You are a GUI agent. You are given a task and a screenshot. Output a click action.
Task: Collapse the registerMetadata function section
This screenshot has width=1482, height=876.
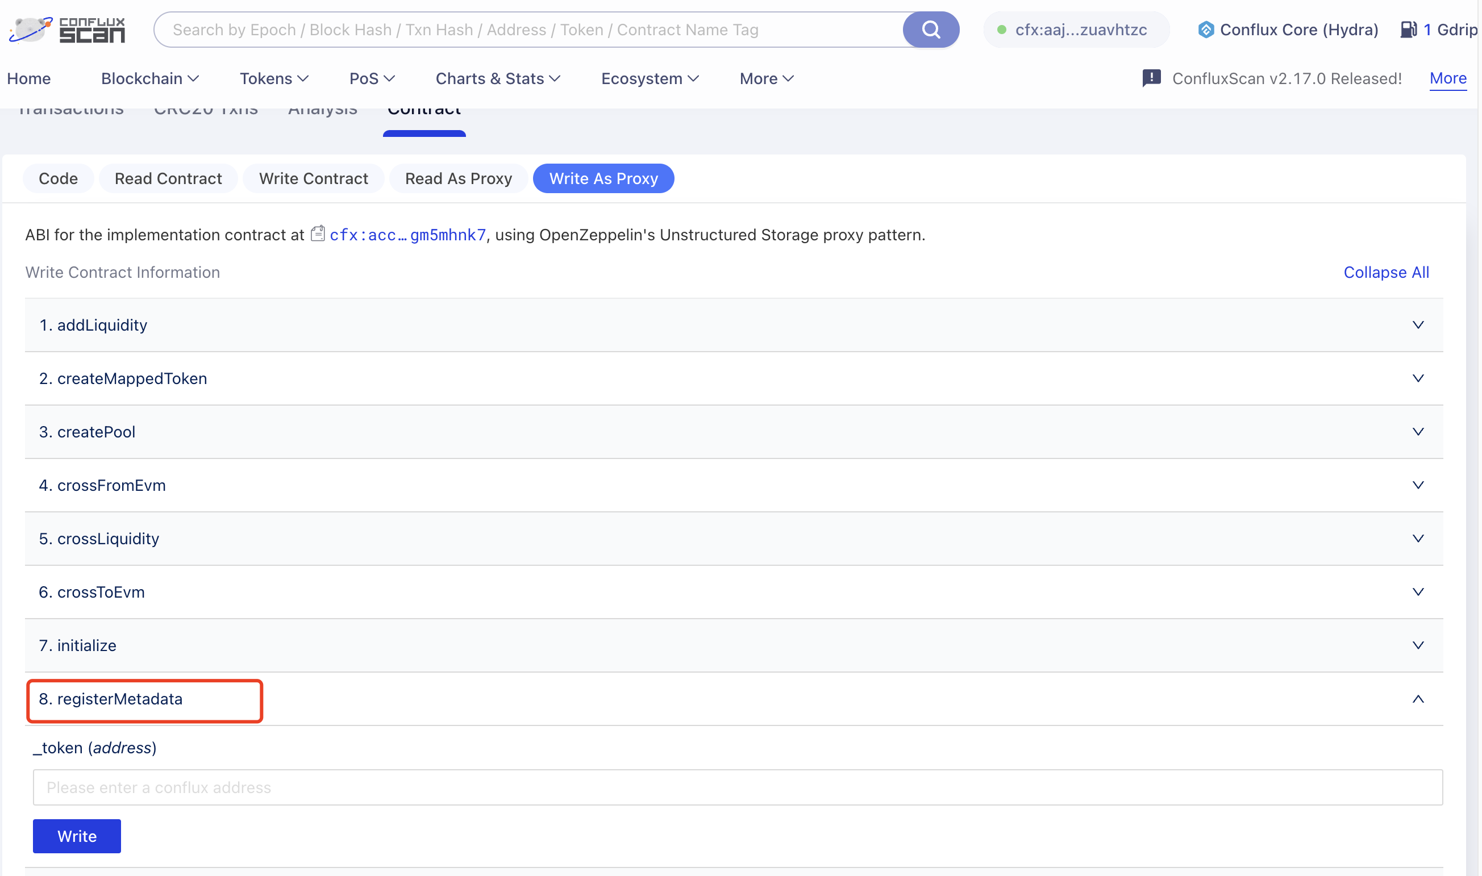coord(1418,699)
